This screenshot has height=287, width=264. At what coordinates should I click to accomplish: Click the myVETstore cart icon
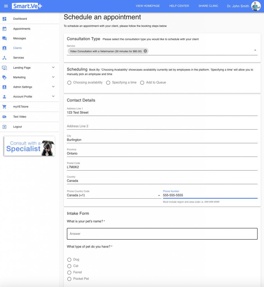click(x=4, y=107)
